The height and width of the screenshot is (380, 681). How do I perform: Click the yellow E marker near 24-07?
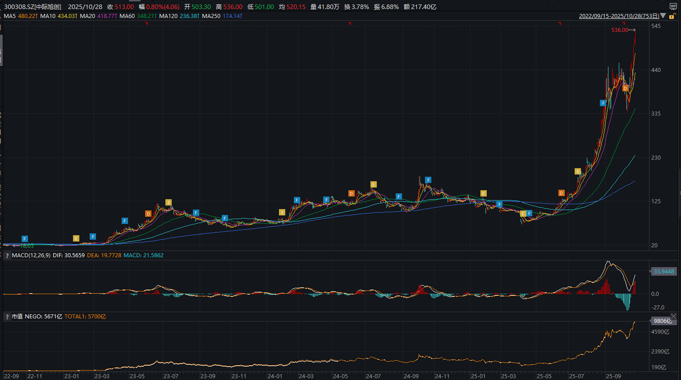[373, 184]
